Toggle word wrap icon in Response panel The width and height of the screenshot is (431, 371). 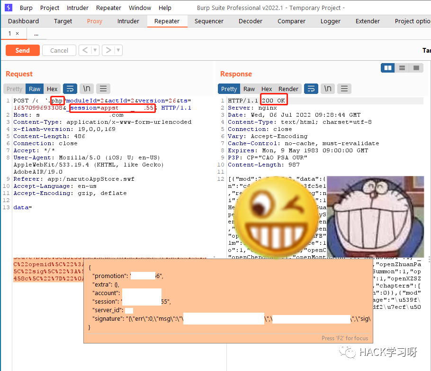311,89
